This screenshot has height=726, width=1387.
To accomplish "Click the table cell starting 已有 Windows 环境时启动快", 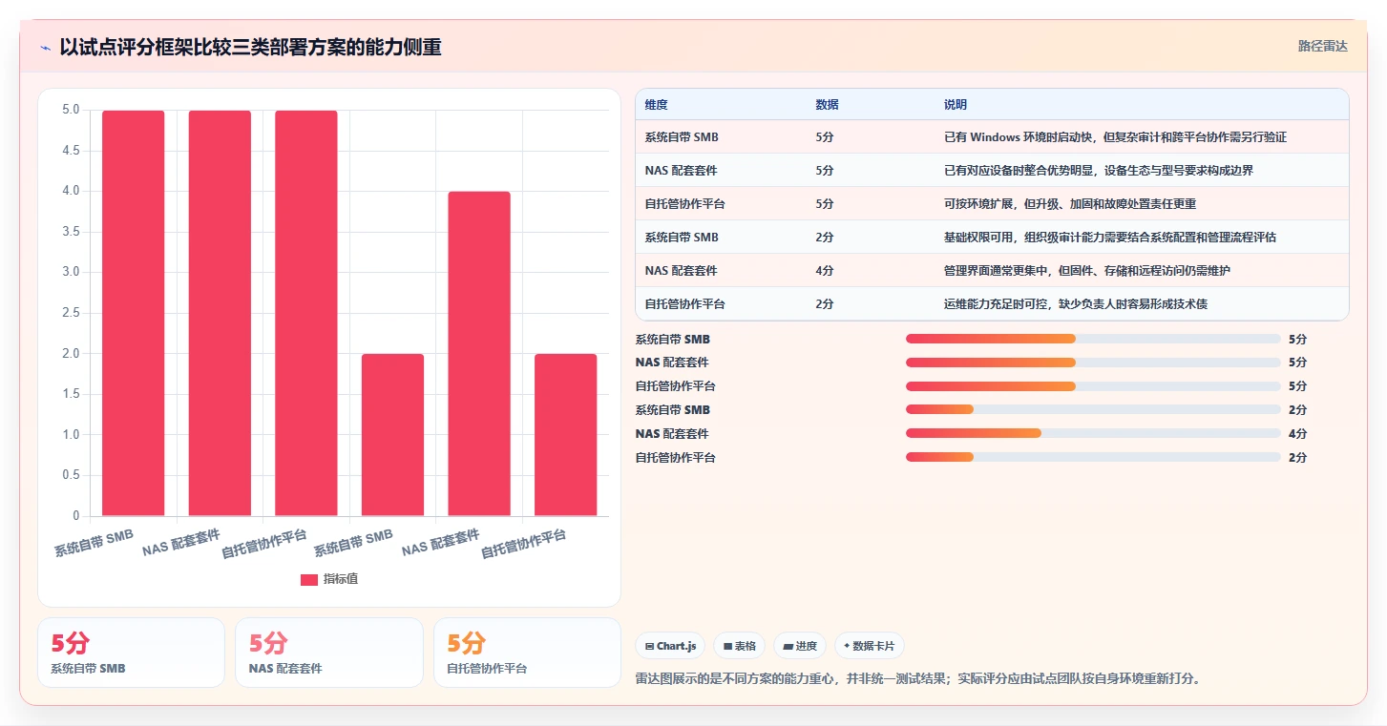I will [x=1115, y=137].
